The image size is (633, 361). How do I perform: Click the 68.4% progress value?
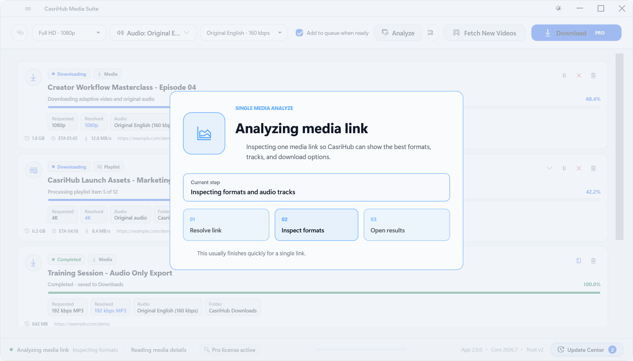pyautogui.click(x=593, y=99)
